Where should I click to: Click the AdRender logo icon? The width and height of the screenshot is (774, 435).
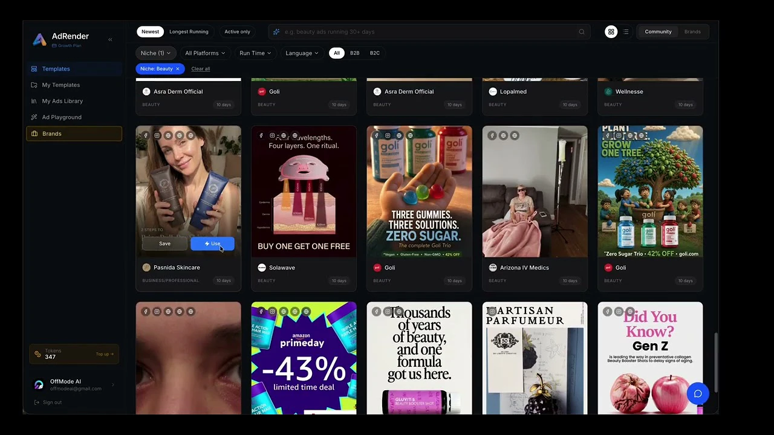tap(39, 39)
